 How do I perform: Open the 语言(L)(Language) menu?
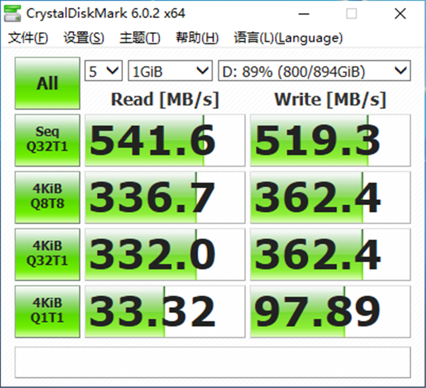pyautogui.click(x=288, y=37)
